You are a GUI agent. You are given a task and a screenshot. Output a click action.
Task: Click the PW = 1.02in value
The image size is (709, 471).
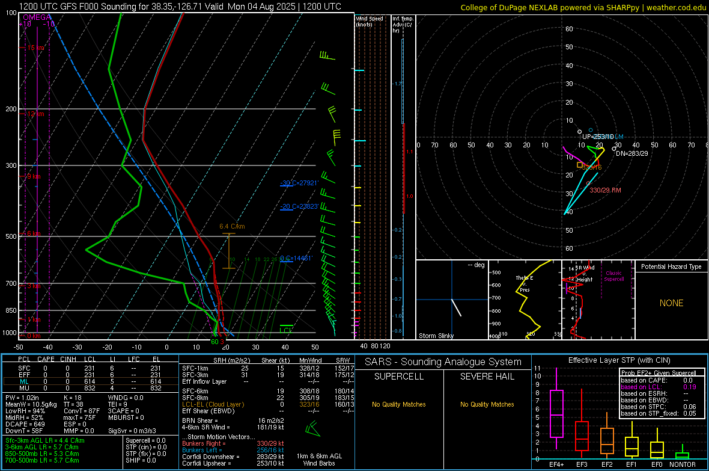pos(24,398)
